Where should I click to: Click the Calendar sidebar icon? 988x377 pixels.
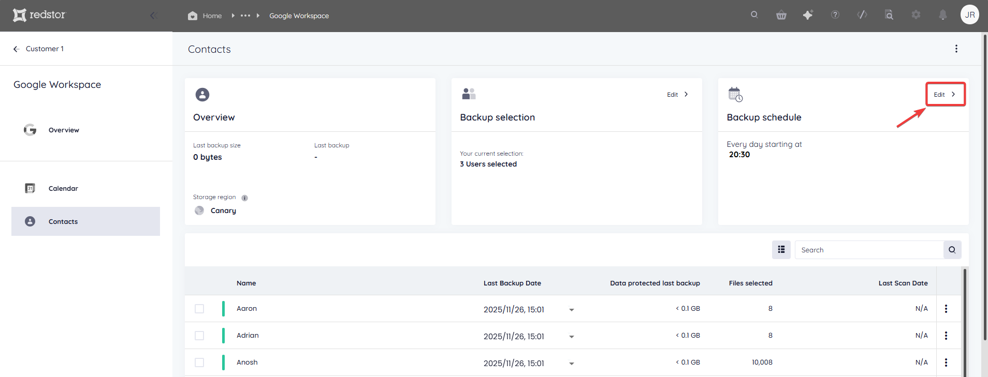tap(30, 188)
